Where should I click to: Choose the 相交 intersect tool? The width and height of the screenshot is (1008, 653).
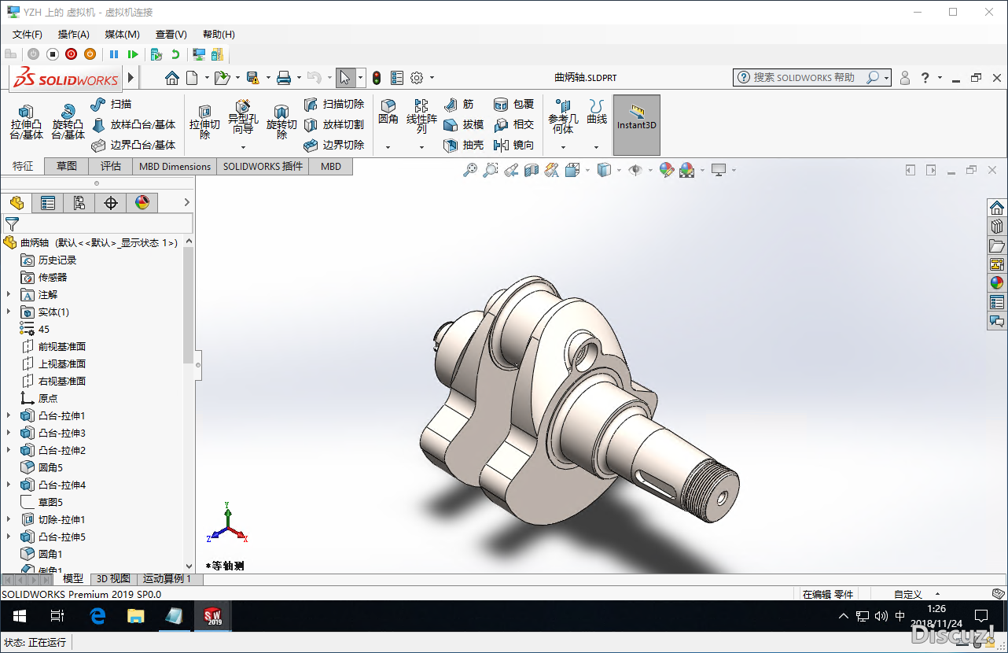click(x=513, y=124)
